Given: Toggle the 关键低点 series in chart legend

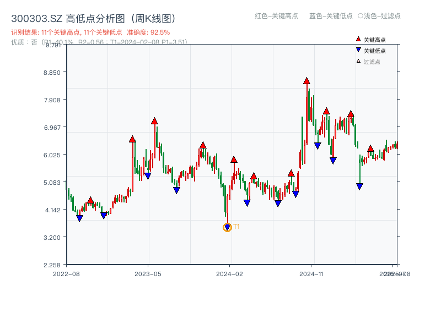Looking at the screenshot, I should [370, 51].
